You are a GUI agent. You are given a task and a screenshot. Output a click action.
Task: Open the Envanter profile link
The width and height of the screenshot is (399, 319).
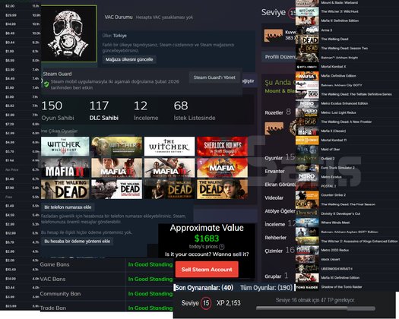point(274,171)
